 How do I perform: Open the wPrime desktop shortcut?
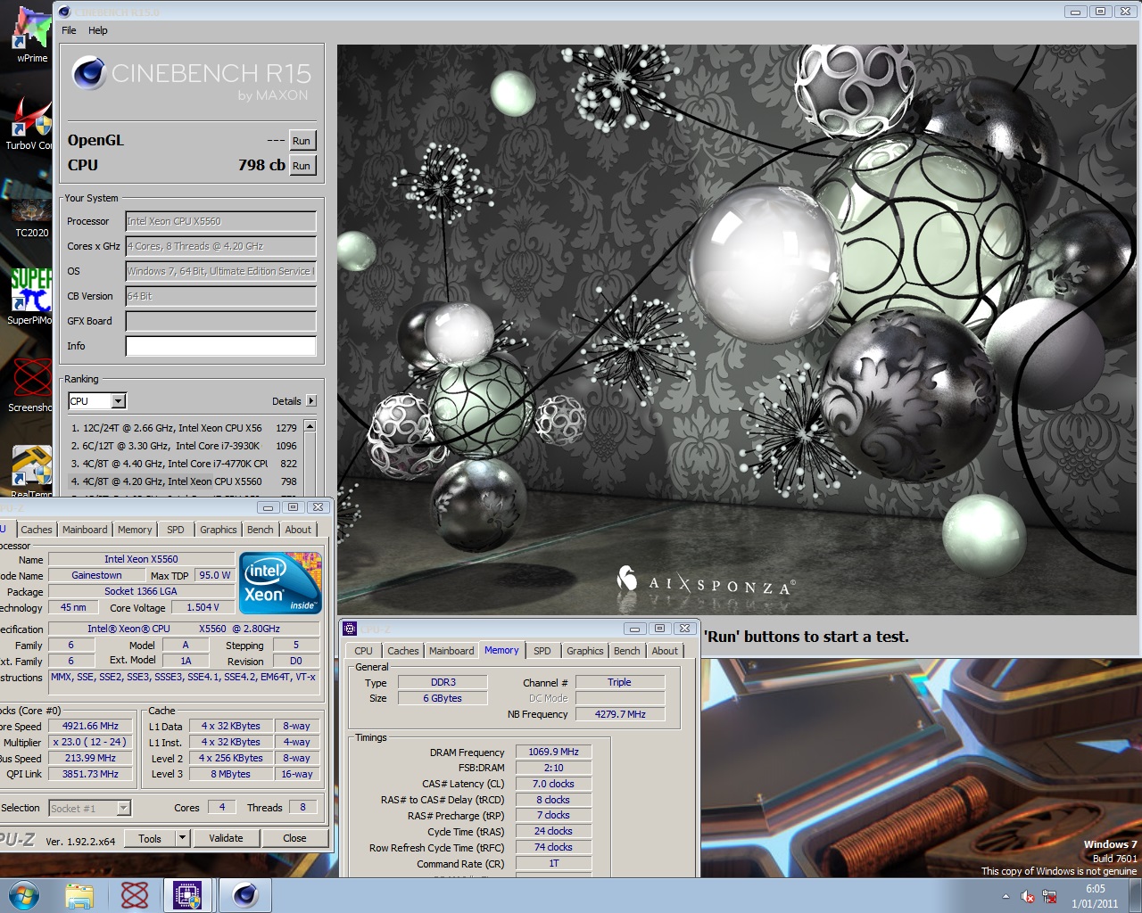pos(30,34)
